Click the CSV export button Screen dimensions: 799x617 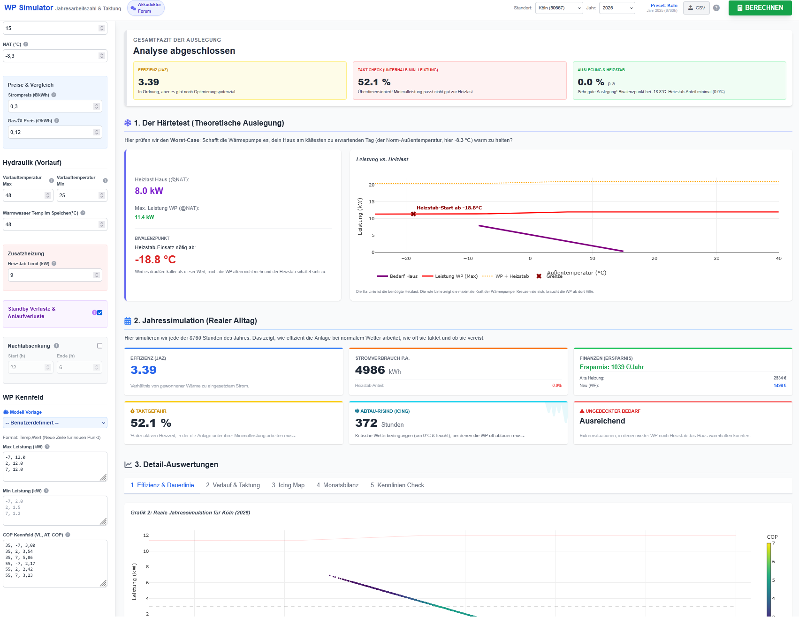click(x=696, y=8)
